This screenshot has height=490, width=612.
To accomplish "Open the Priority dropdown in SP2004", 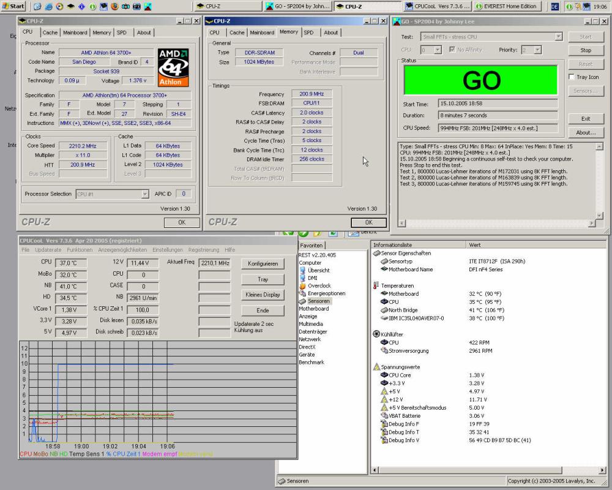I will tap(531, 50).
